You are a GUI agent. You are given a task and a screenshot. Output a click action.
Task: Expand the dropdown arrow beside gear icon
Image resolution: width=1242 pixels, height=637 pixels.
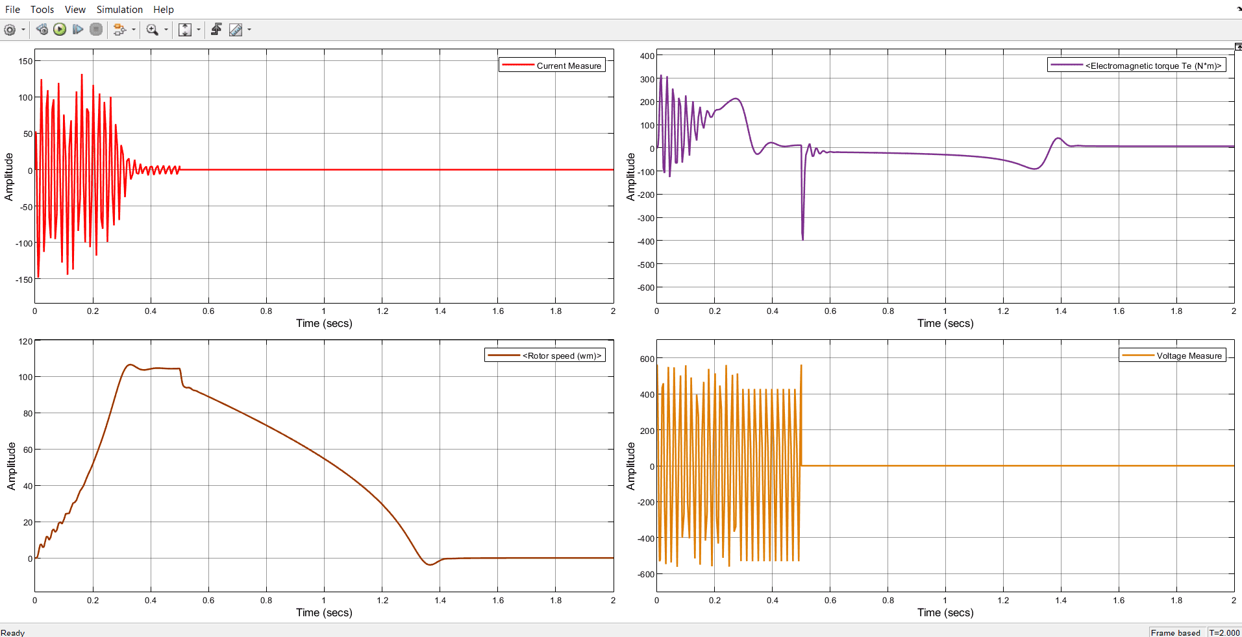(x=23, y=30)
